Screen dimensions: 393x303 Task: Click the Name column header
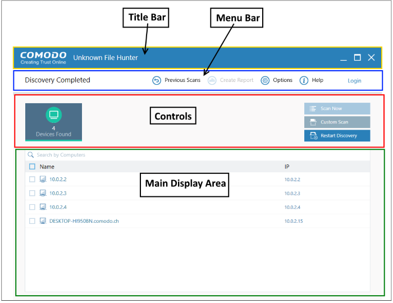click(47, 167)
